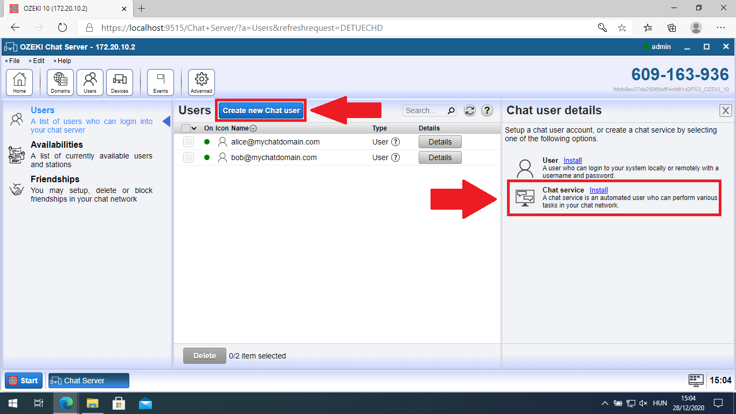Open the help question mark icon beside search
736x414 pixels.
tap(487, 111)
